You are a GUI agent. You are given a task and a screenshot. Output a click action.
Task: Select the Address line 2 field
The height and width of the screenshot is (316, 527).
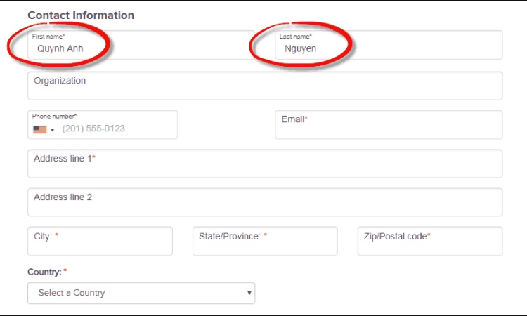click(x=265, y=202)
